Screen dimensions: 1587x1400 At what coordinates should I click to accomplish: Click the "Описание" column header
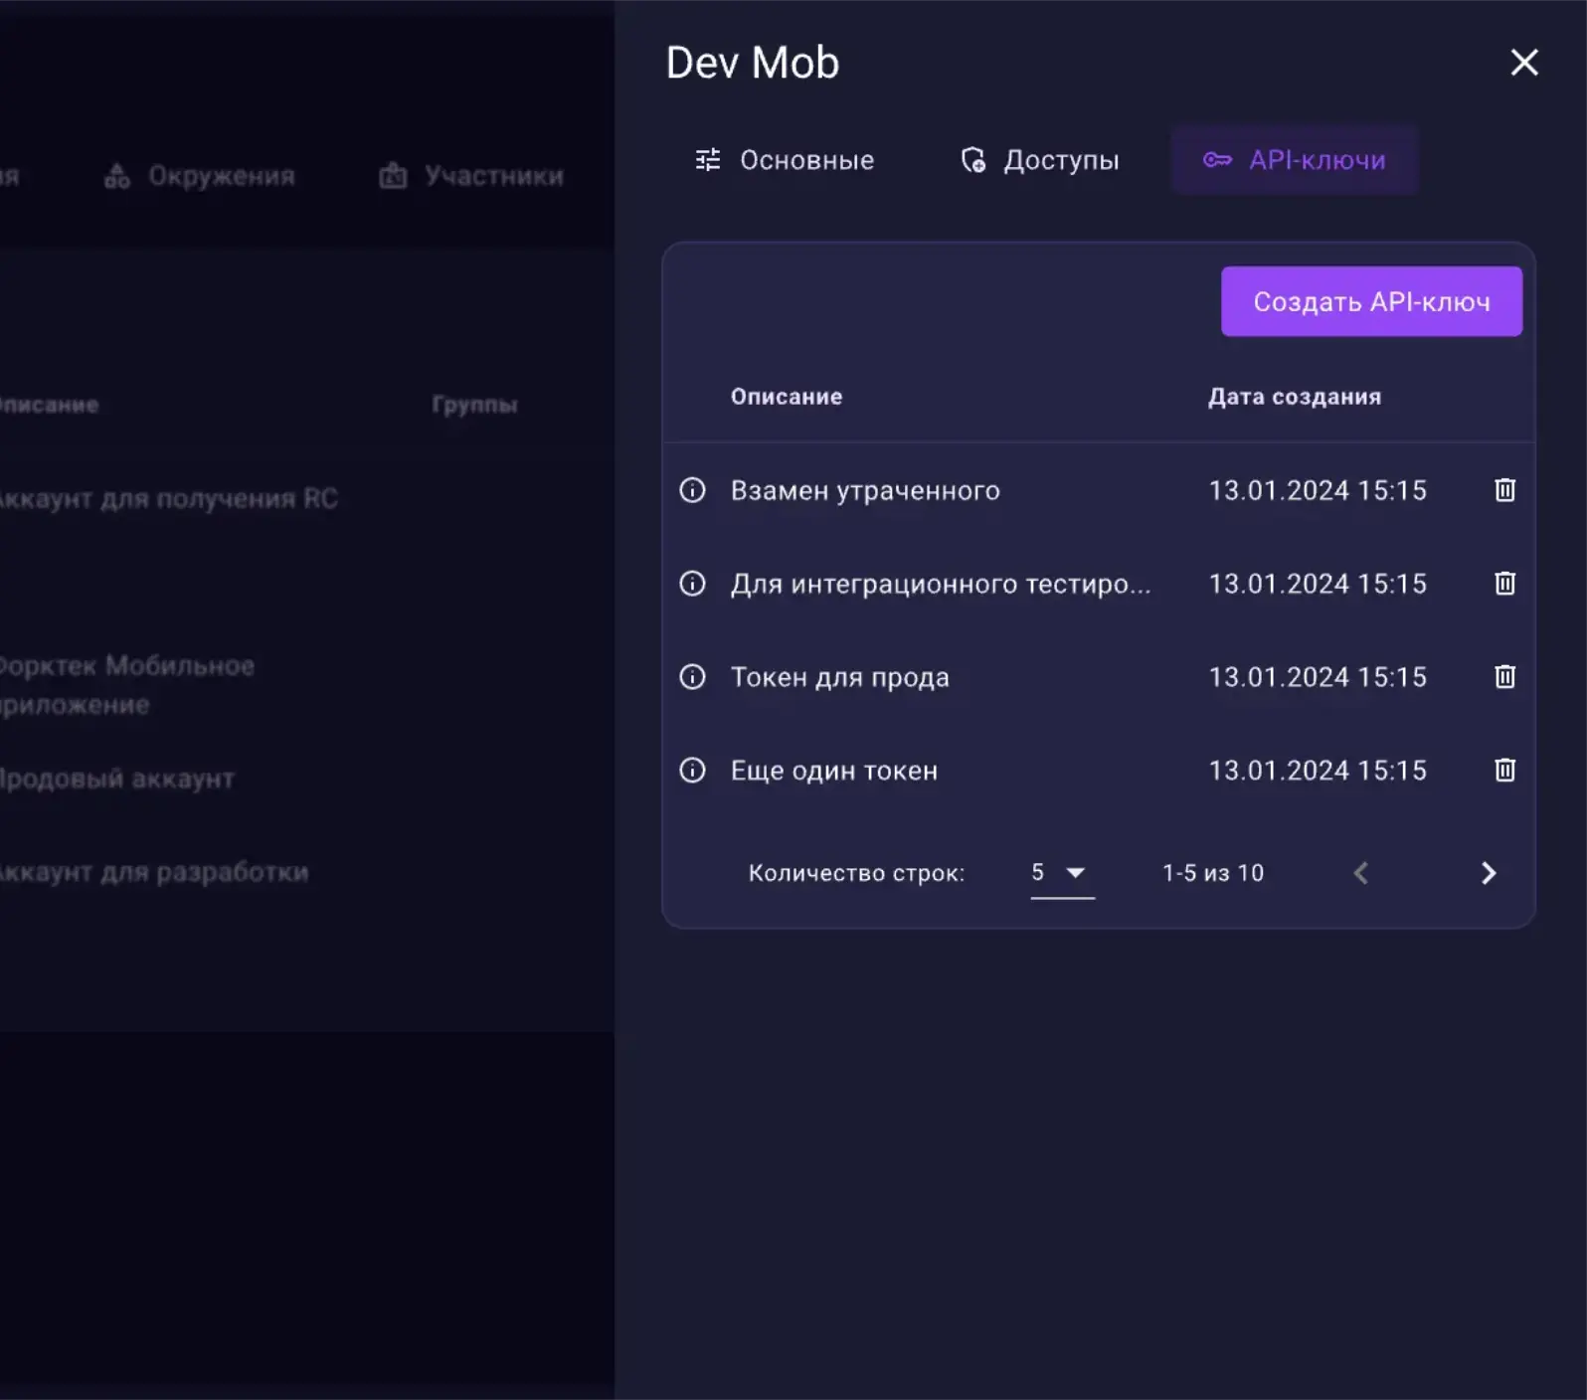tap(786, 397)
